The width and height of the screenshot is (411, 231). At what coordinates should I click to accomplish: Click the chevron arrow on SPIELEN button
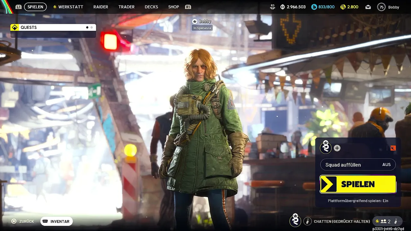328,184
